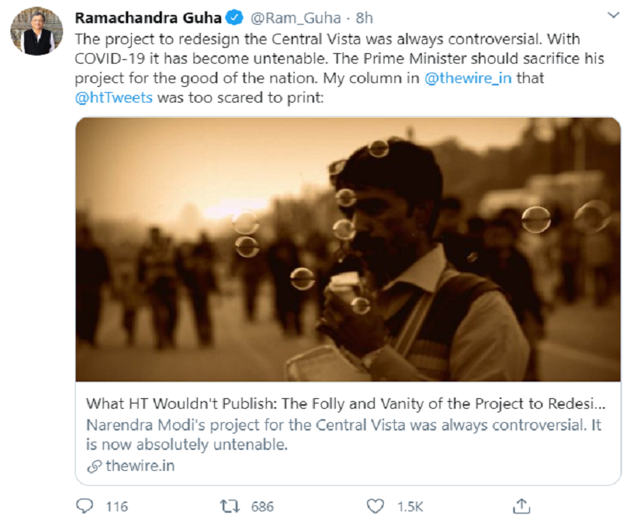Click the blue verified badge
Screen dimensions: 637x524
[233, 18]
